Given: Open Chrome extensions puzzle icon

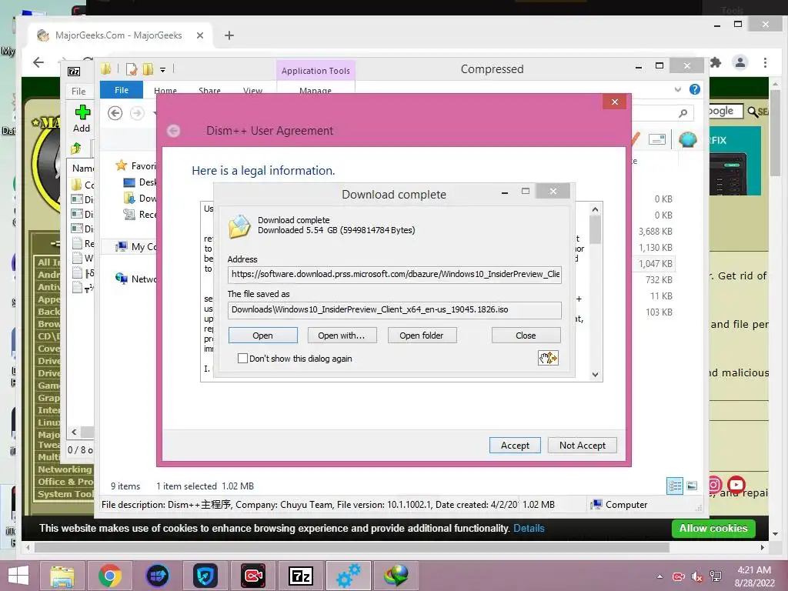Looking at the screenshot, I should [716, 62].
